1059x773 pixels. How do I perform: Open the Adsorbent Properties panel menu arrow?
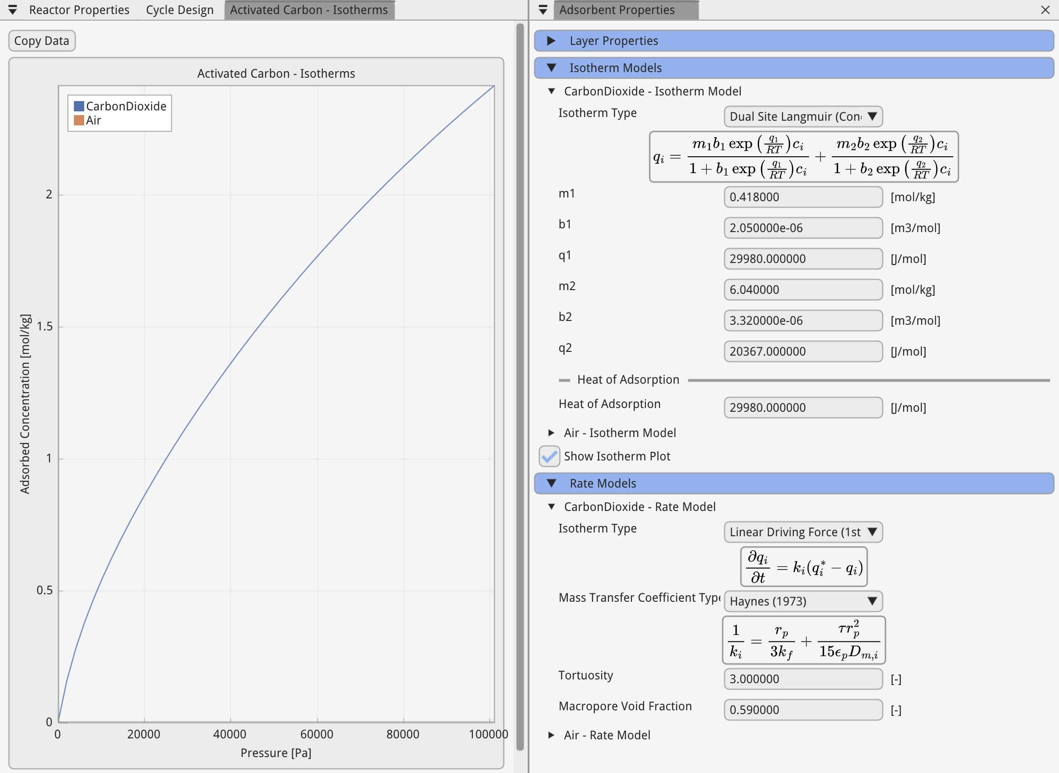543,10
